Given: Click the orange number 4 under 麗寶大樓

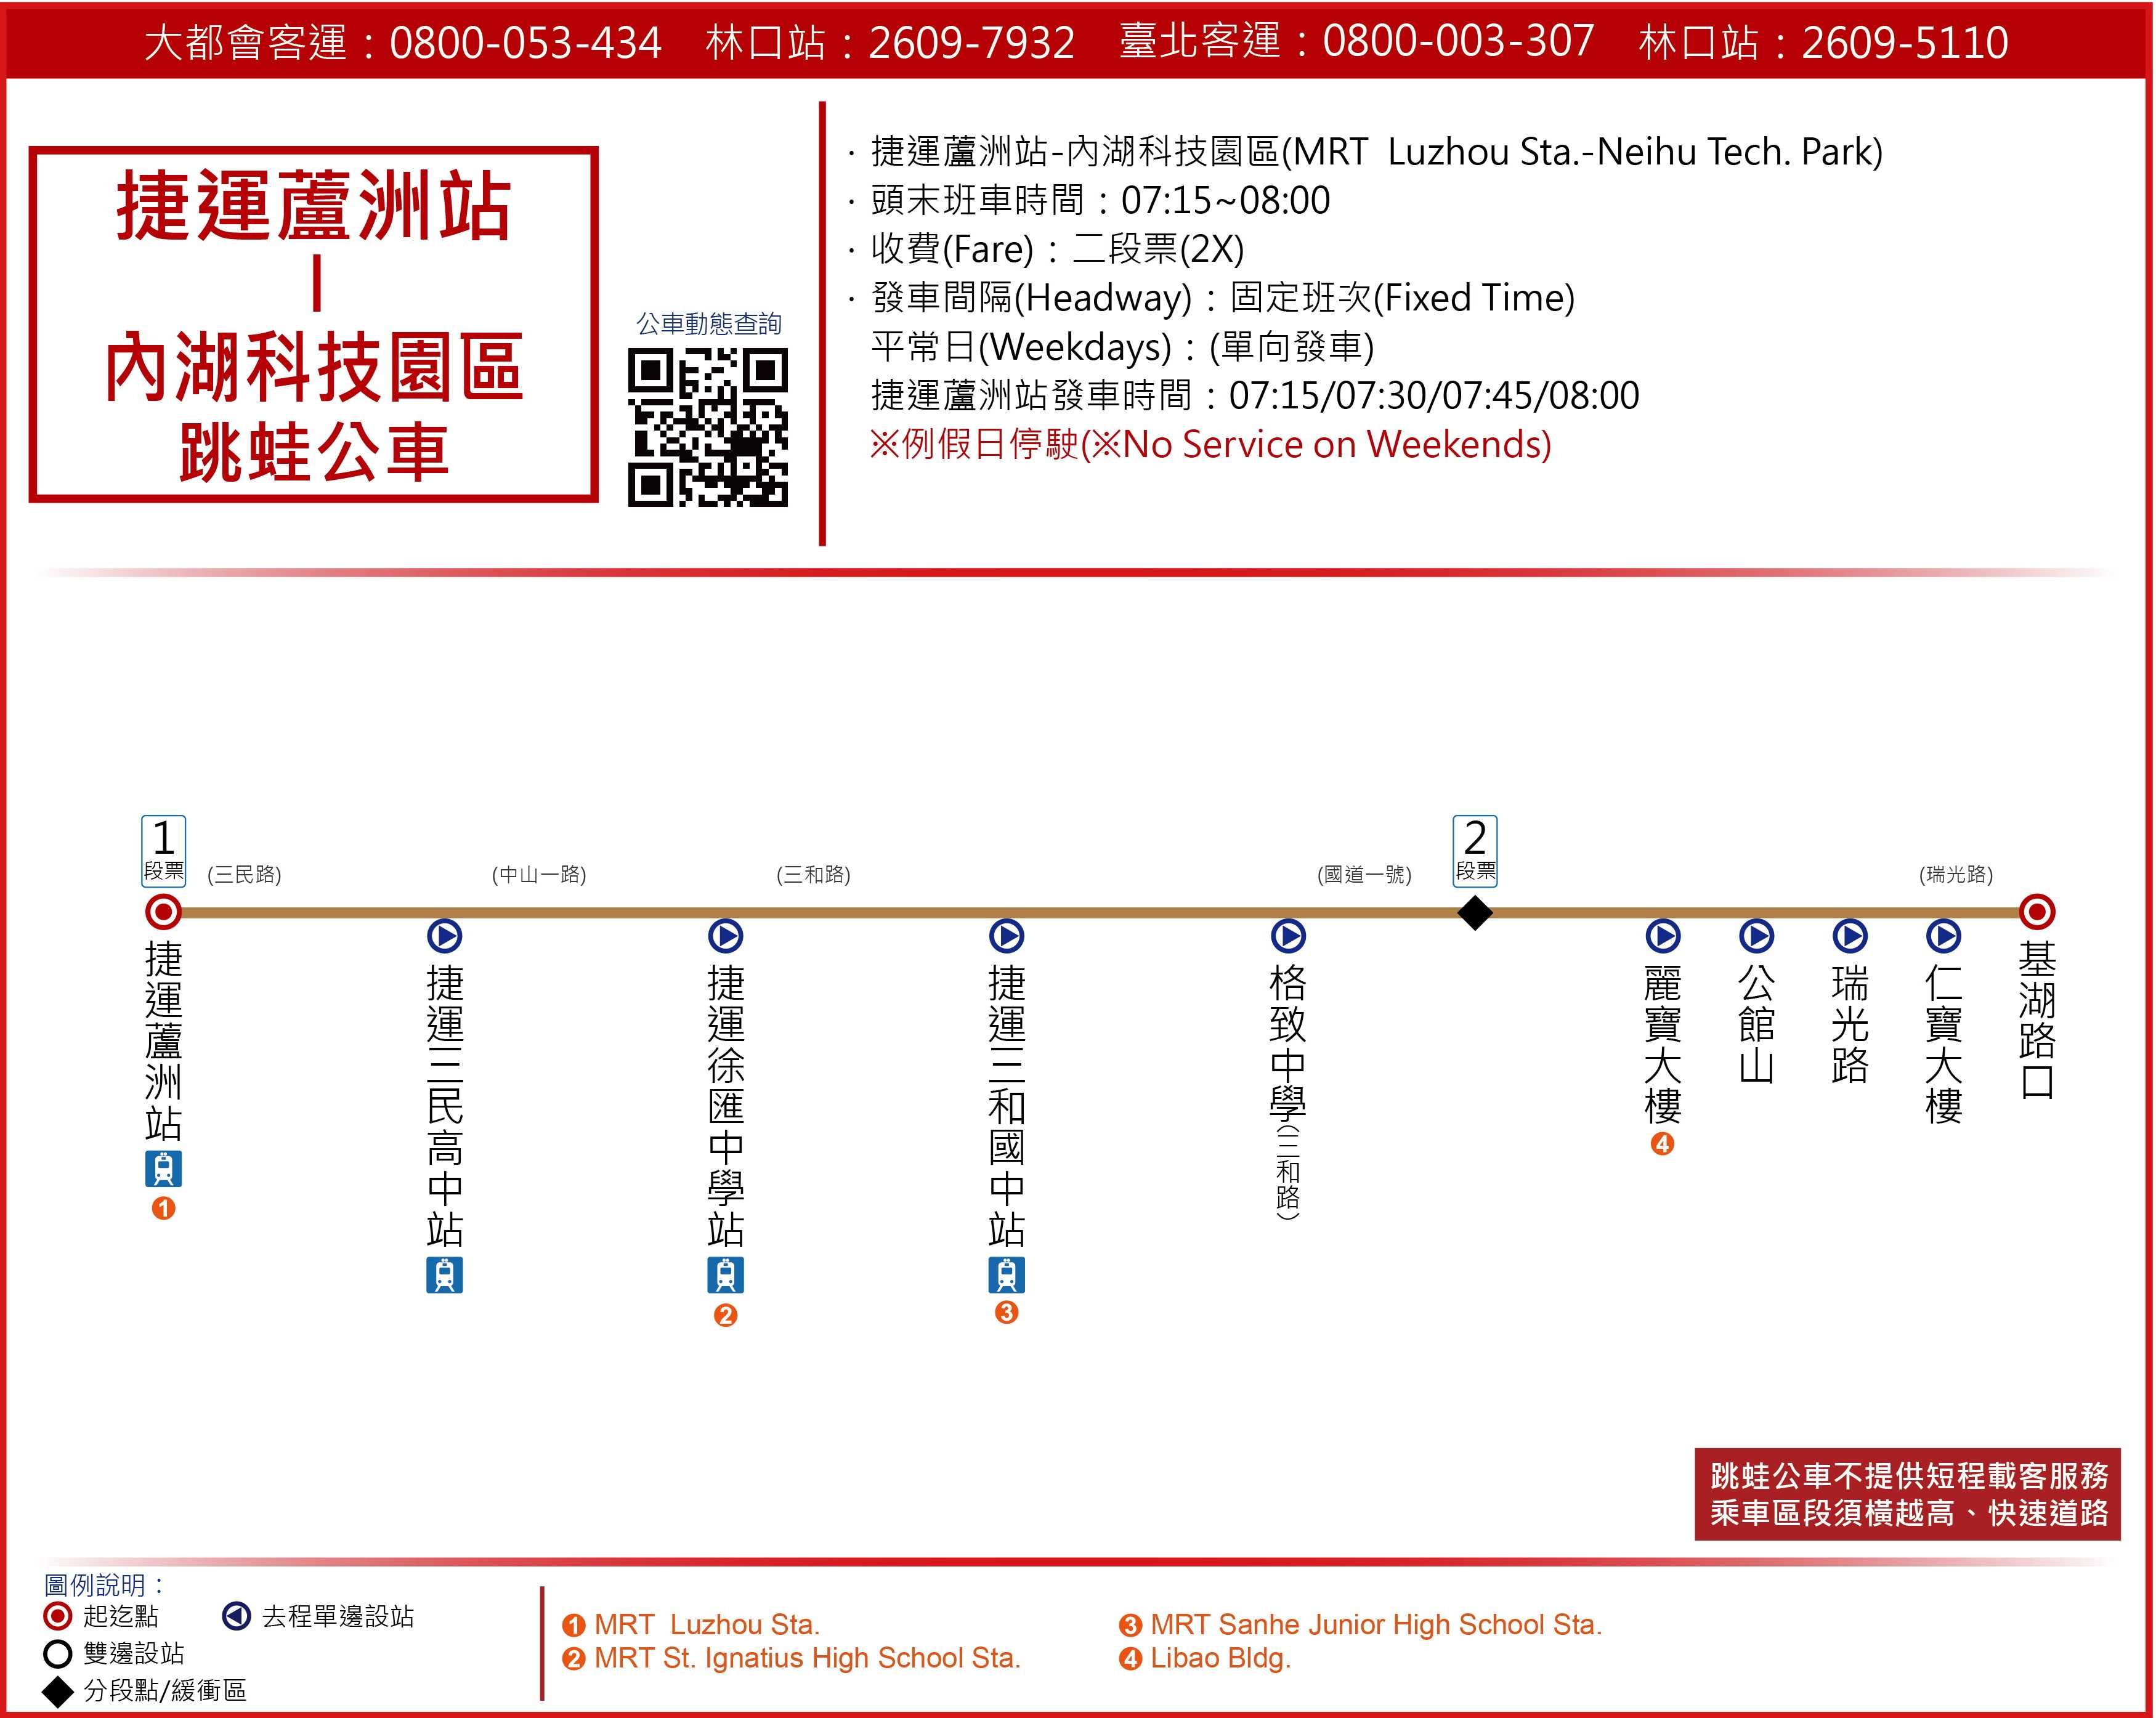Looking at the screenshot, I should 1662,1144.
